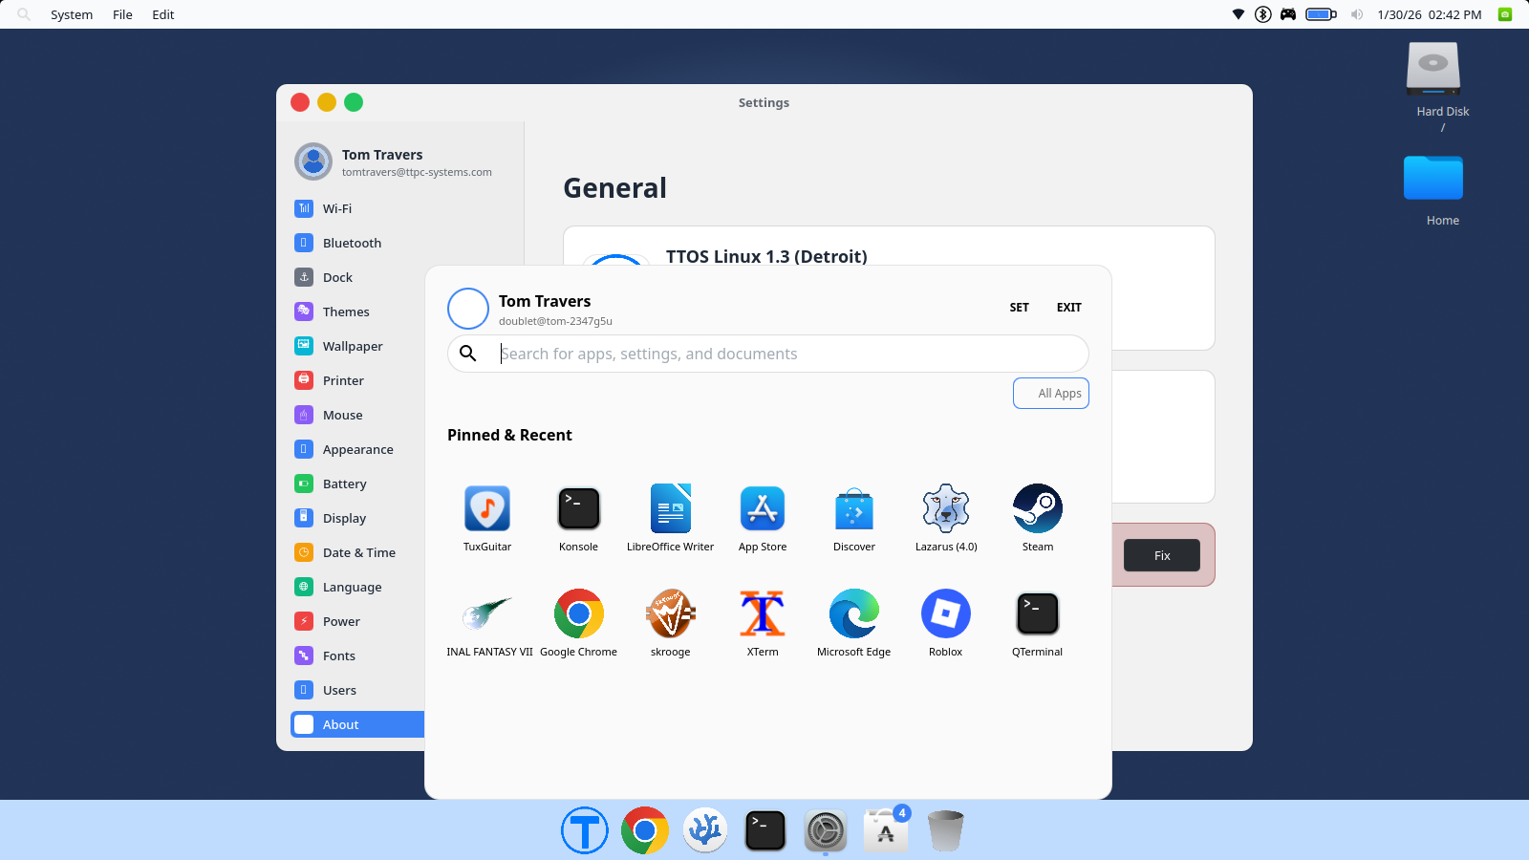Launch skrooge finance app
The width and height of the screenshot is (1529, 860).
pos(670,624)
